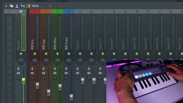Image resolution: width=183 pixels, height=103 pixels.
Task: Swap left/right channels on Insert 5
Action: click(x=77, y=73)
